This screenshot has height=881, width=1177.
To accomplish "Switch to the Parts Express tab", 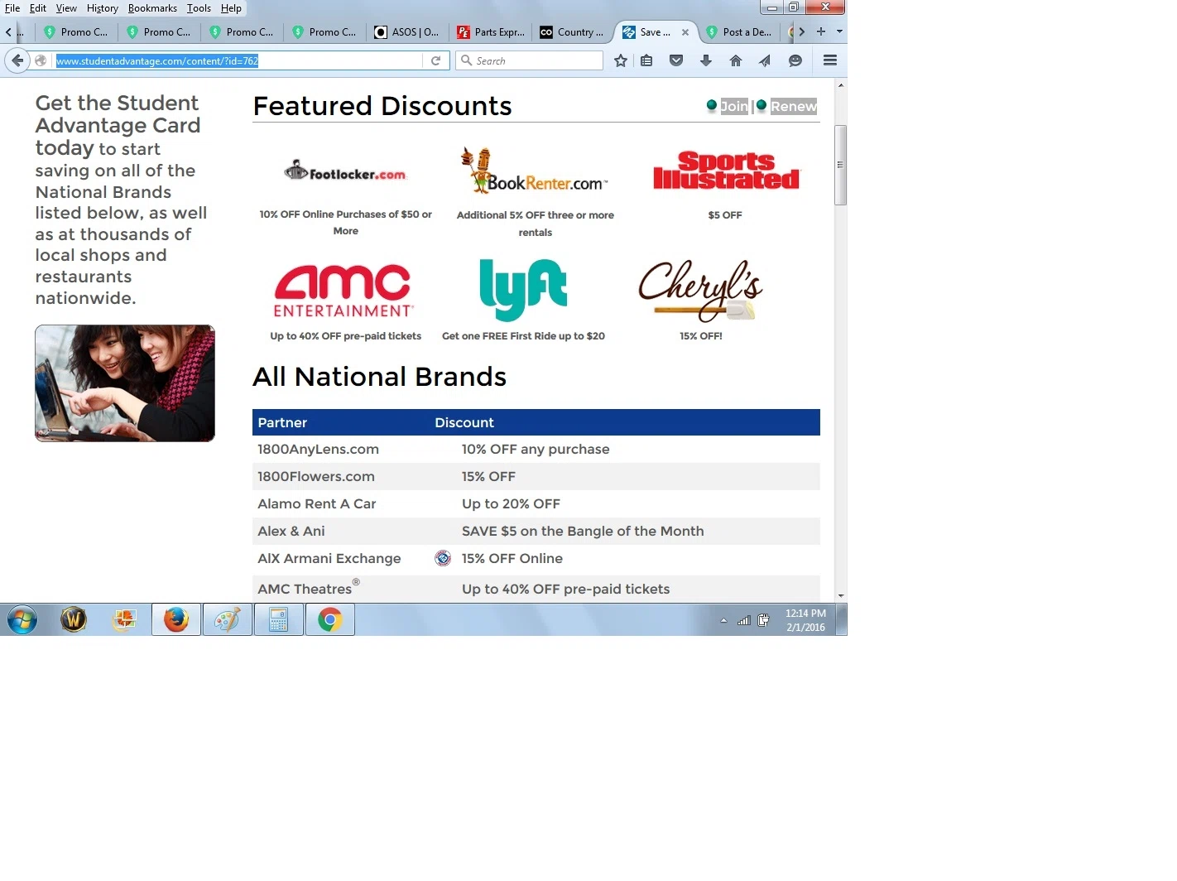I will [x=492, y=32].
